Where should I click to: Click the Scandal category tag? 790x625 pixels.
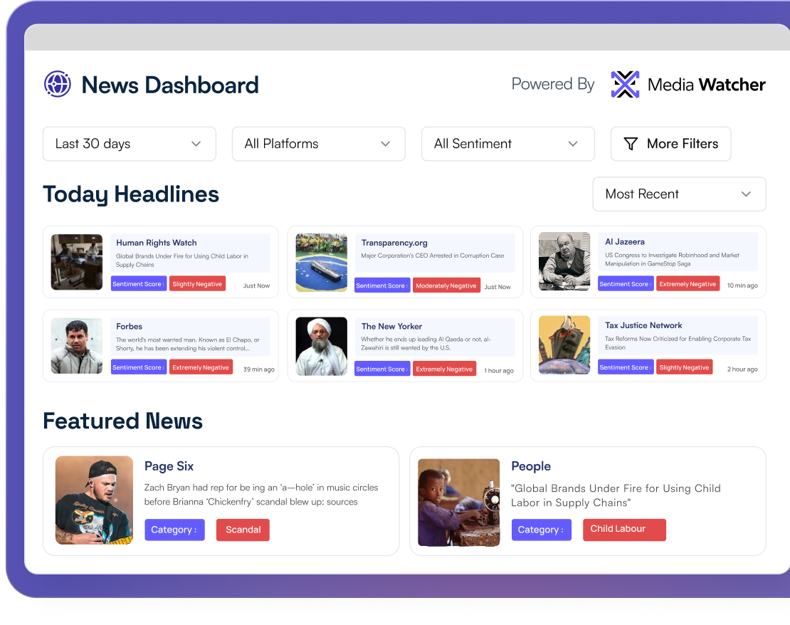tap(243, 530)
